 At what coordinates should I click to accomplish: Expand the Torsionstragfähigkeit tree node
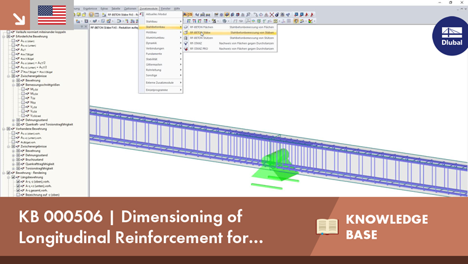pyautogui.click(x=13, y=168)
